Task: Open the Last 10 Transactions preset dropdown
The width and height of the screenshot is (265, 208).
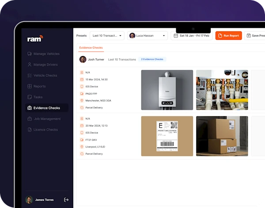Action: (x=106, y=36)
